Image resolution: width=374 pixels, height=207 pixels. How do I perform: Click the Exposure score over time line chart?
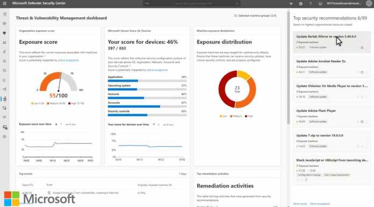[57, 145]
